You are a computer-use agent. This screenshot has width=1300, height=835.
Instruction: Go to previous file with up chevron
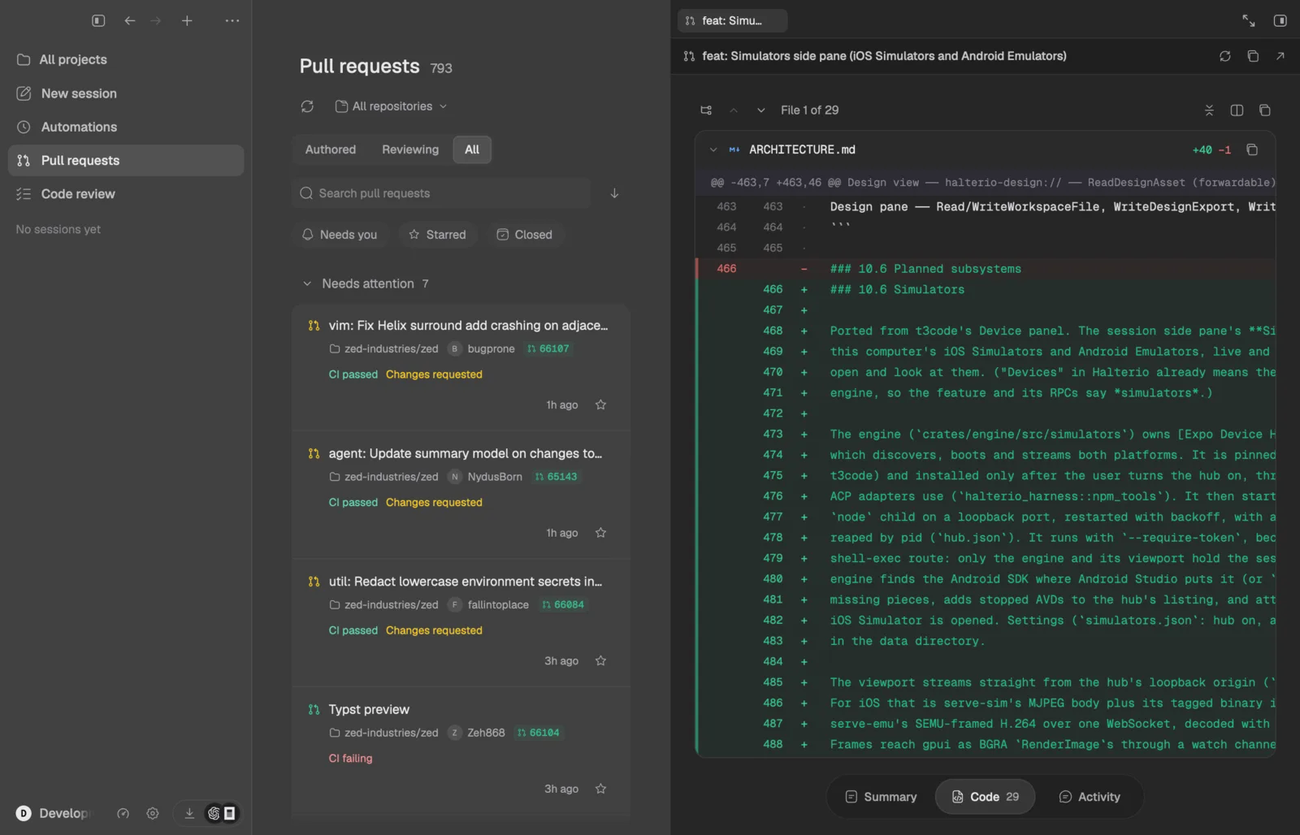tap(734, 110)
